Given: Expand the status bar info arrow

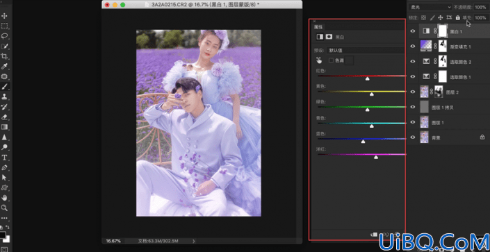Looking at the screenshot, I should pos(194,241).
